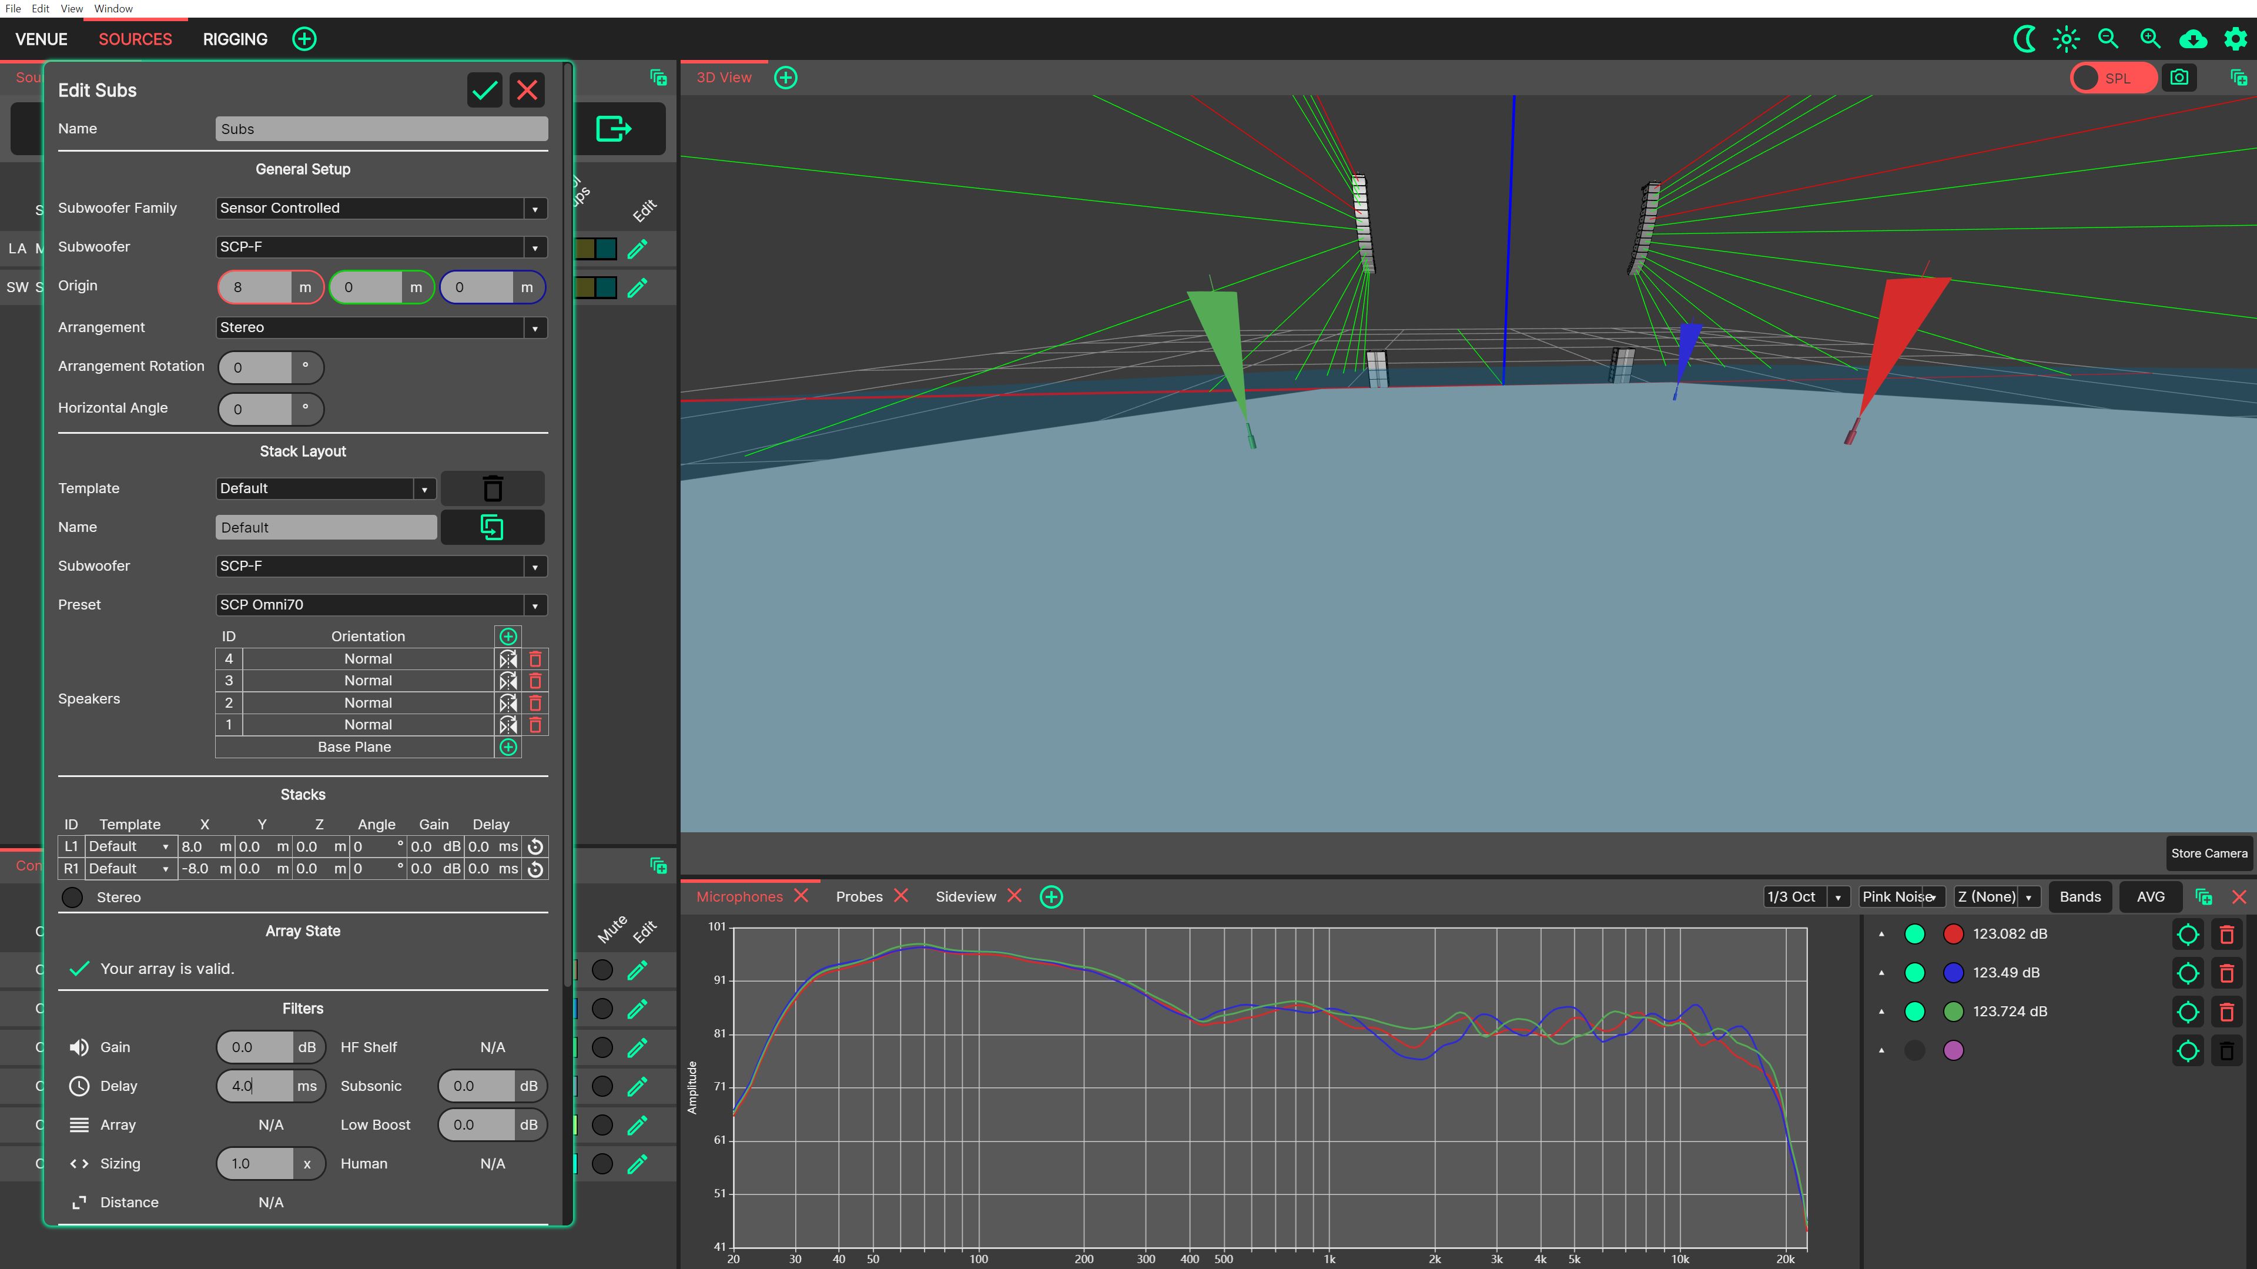Switch to the RIGGING tab
The width and height of the screenshot is (2257, 1269).
tap(235, 39)
